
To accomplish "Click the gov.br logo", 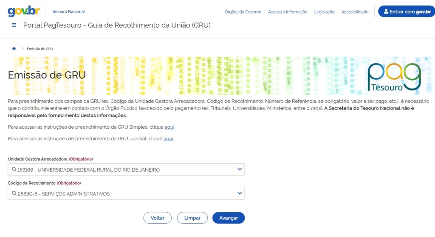I will click(24, 11).
